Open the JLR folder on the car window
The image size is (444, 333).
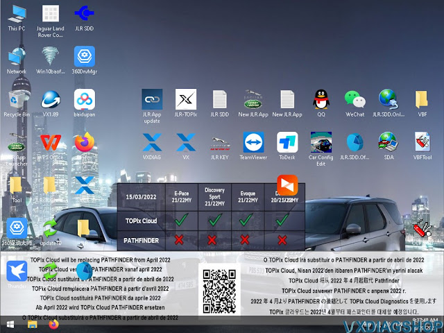84,232
